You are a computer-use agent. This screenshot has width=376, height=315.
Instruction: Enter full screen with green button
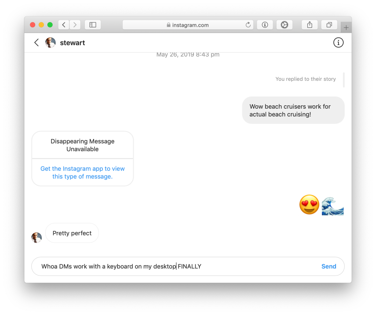pyautogui.click(x=50, y=25)
